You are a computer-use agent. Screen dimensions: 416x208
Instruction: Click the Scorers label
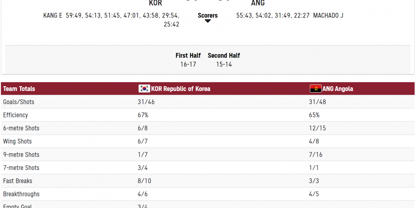point(208,15)
